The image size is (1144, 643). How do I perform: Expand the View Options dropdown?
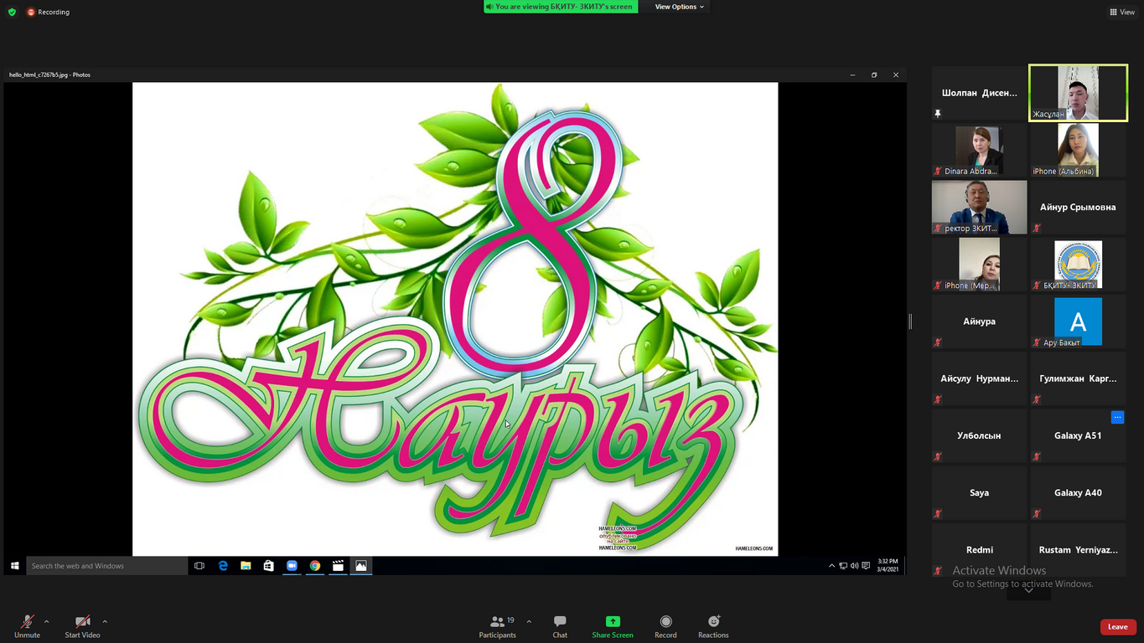(x=679, y=7)
